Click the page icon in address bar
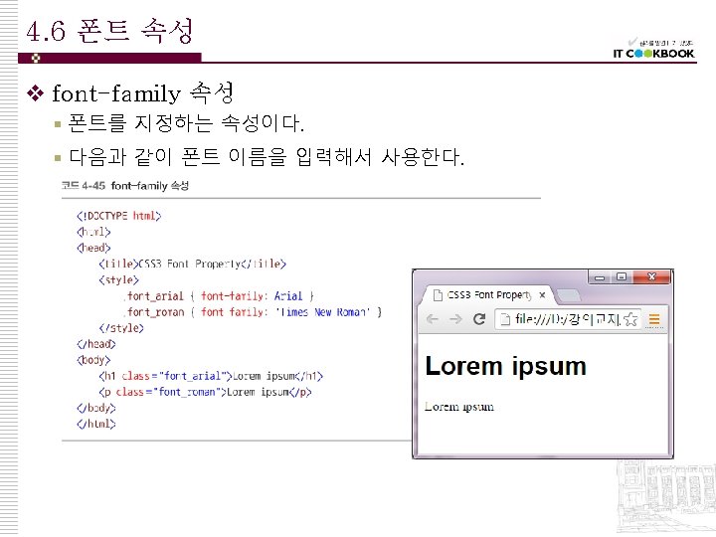716x537 pixels. [505, 319]
